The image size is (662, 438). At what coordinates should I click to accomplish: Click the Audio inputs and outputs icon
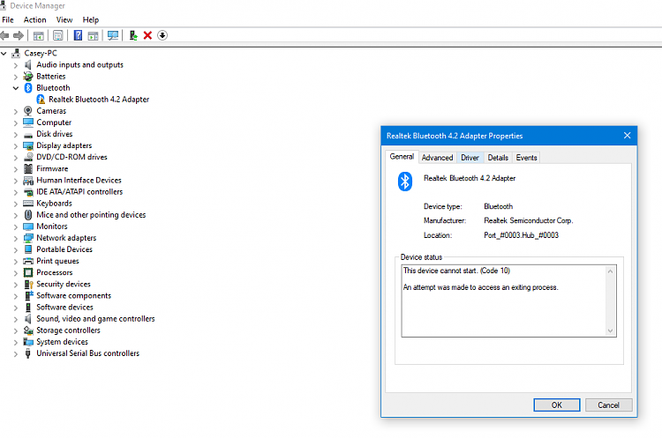(x=28, y=65)
